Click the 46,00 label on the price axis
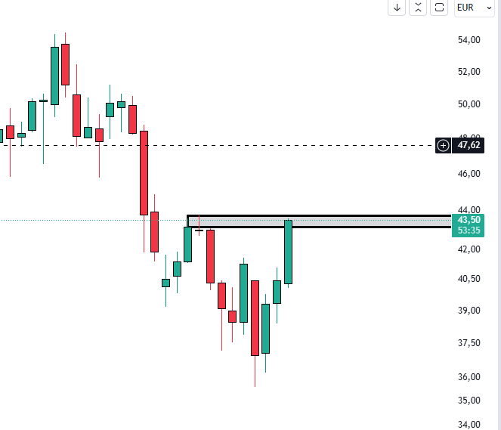This screenshot has height=430, width=501. tap(469, 174)
